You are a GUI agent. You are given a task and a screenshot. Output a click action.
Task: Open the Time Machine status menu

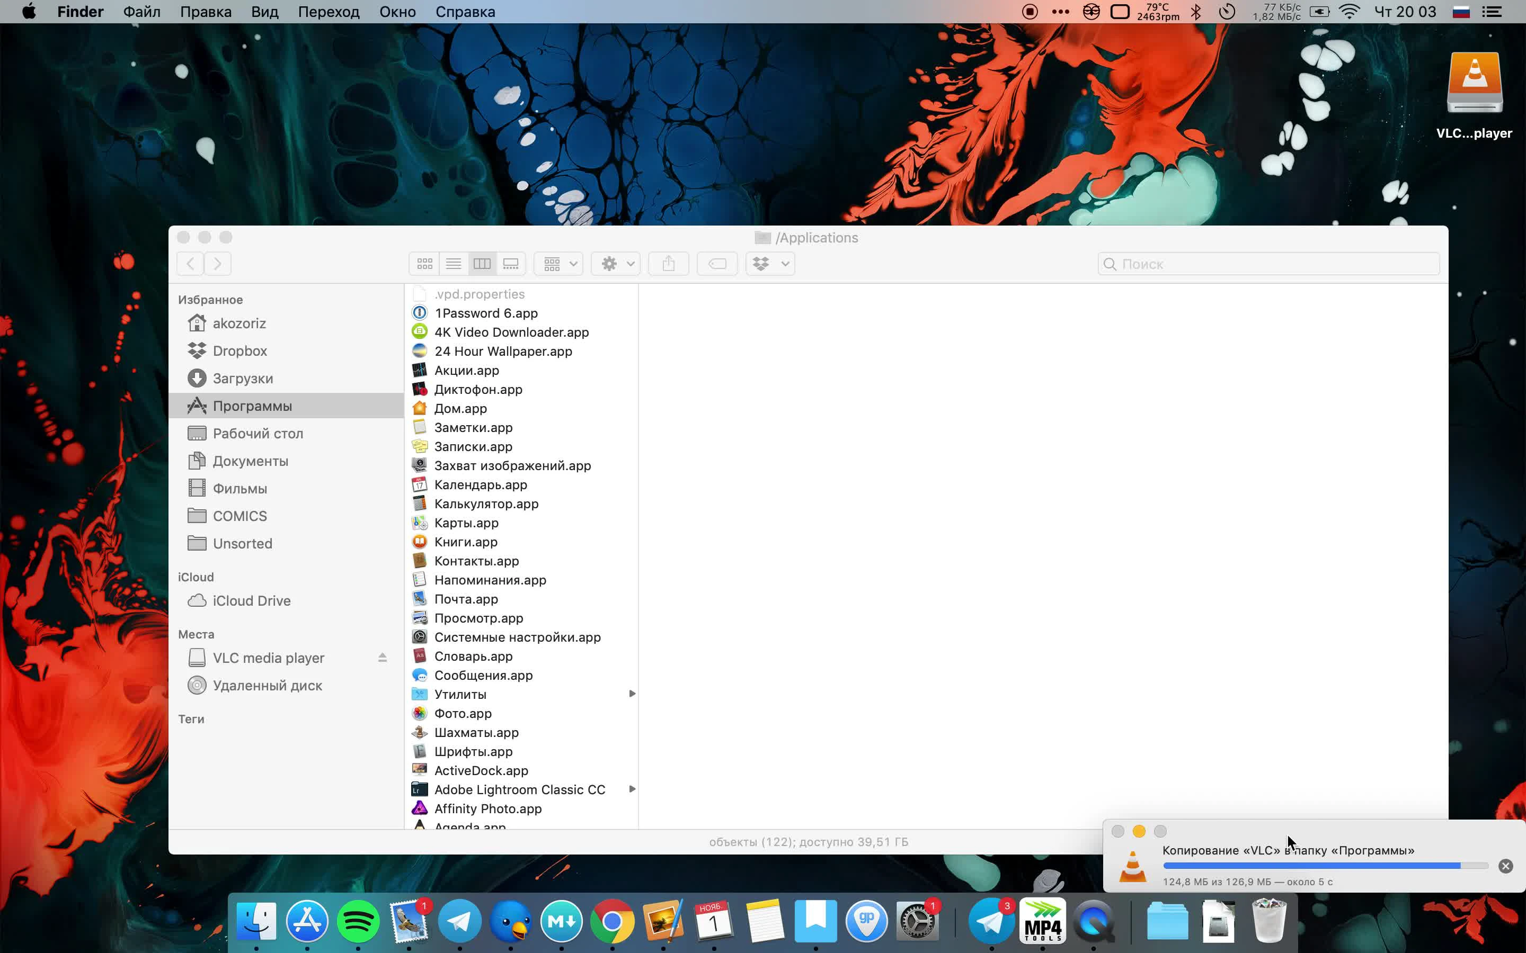click(1227, 12)
